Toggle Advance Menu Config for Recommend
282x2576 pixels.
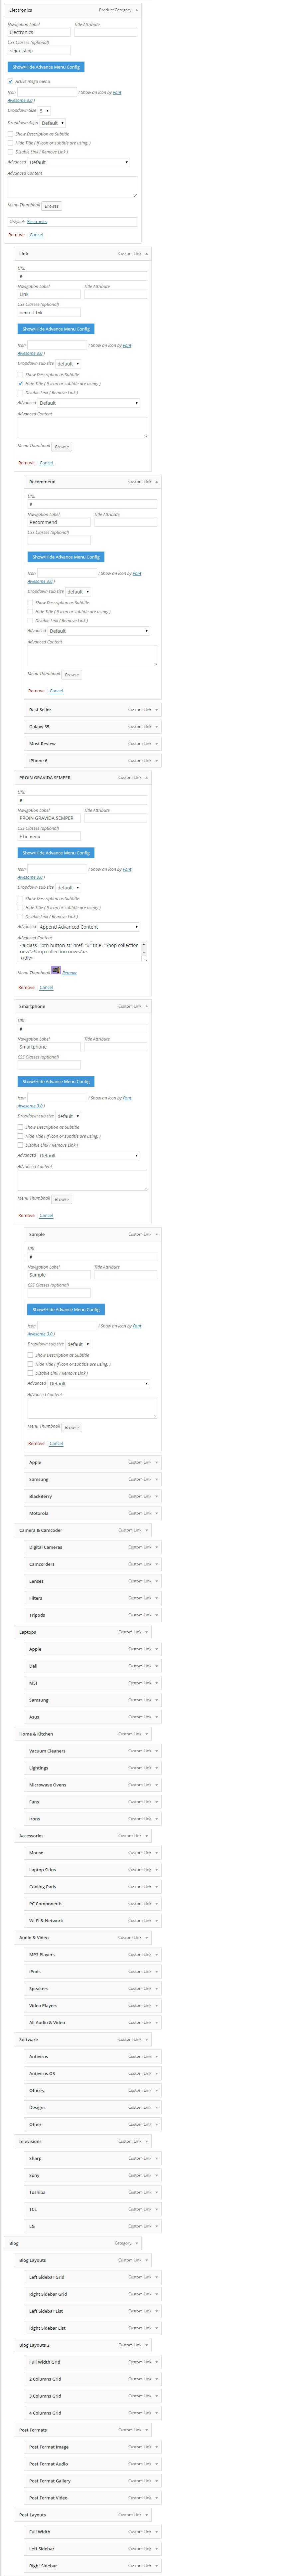[x=66, y=557]
